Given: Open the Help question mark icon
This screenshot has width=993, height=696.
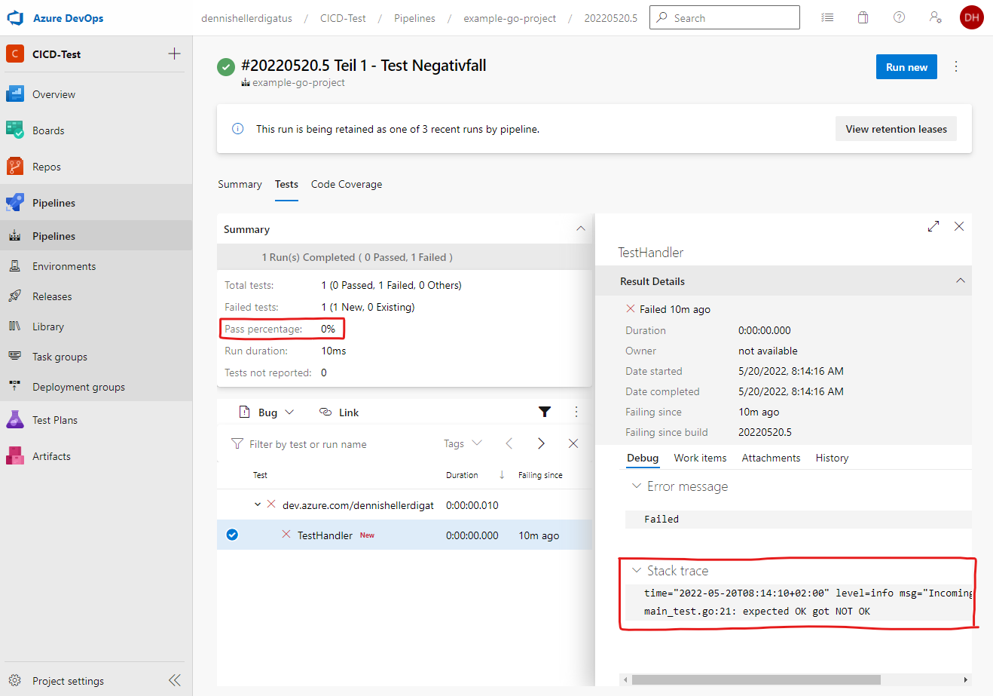Looking at the screenshot, I should click(x=899, y=17).
